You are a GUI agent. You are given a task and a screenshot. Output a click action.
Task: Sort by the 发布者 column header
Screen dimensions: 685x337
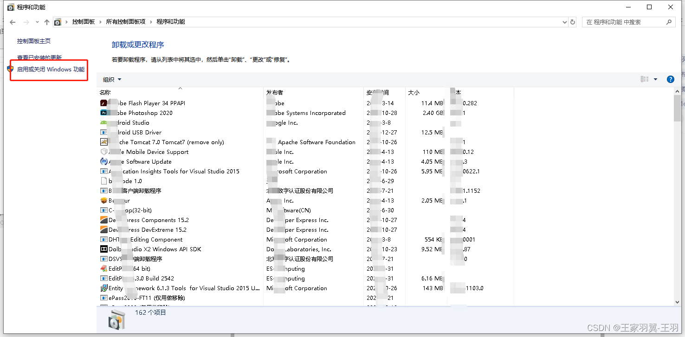click(x=313, y=92)
